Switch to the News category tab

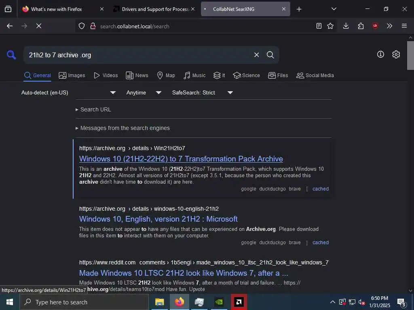[x=137, y=75]
